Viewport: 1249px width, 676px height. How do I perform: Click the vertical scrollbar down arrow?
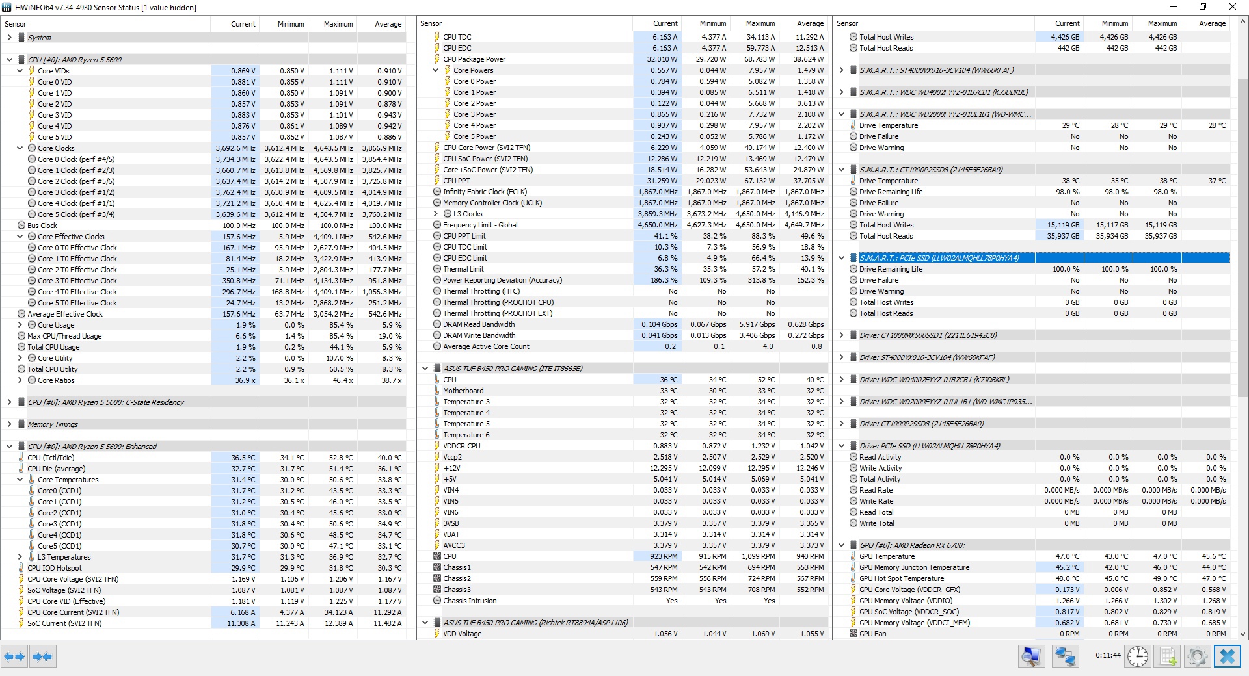(1242, 634)
